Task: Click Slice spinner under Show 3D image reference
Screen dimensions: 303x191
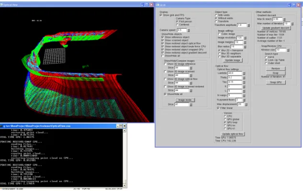Action: pyautogui.click(x=191, y=68)
